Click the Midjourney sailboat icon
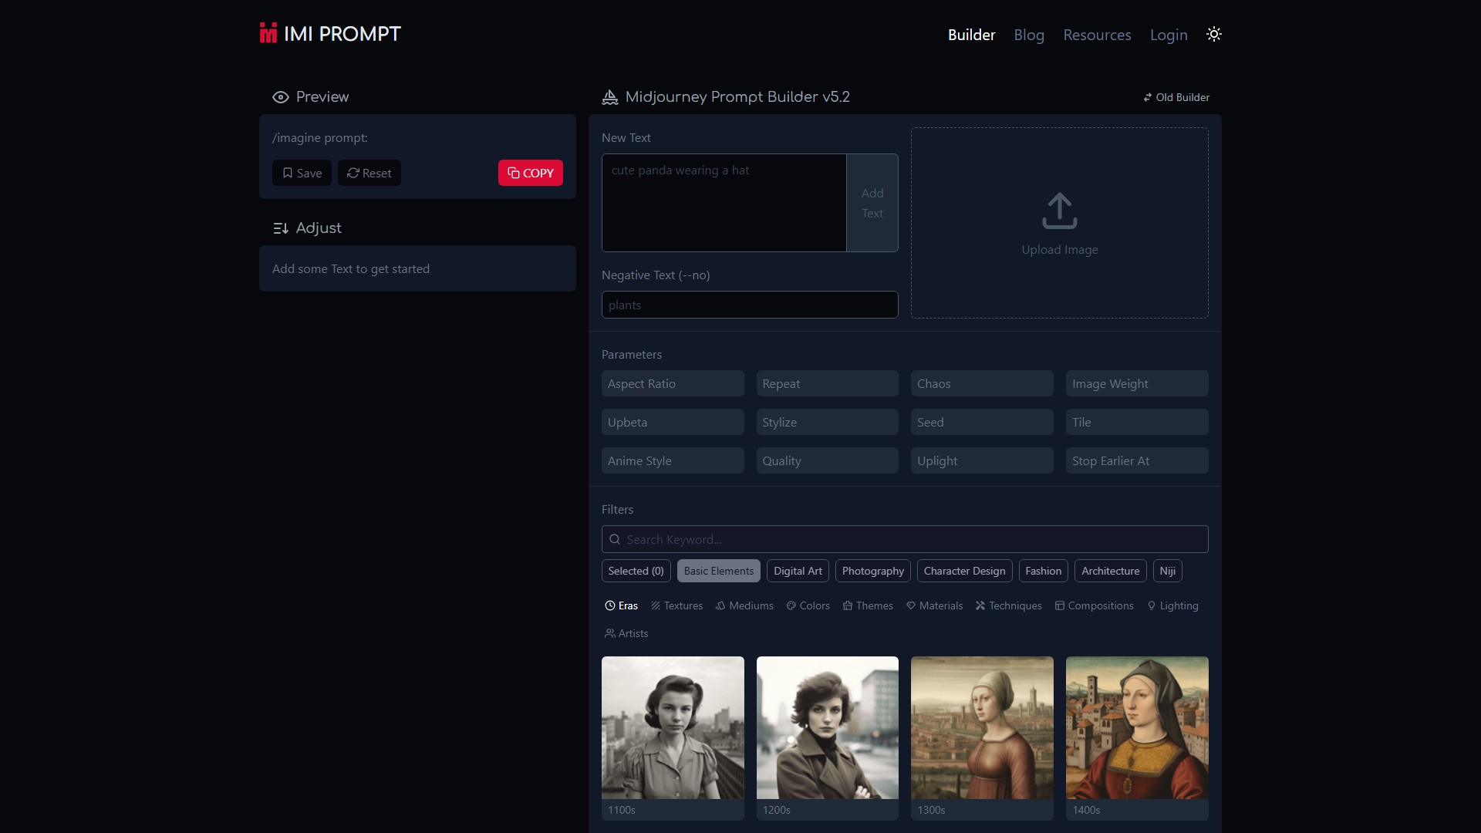The image size is (1481, 833). coord(609,97)
